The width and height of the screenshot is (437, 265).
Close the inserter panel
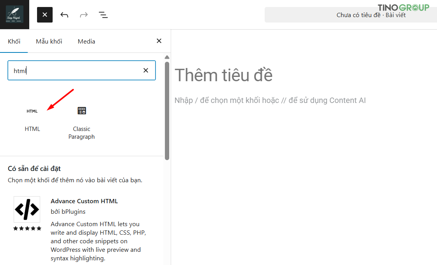(x=159, y=41)
